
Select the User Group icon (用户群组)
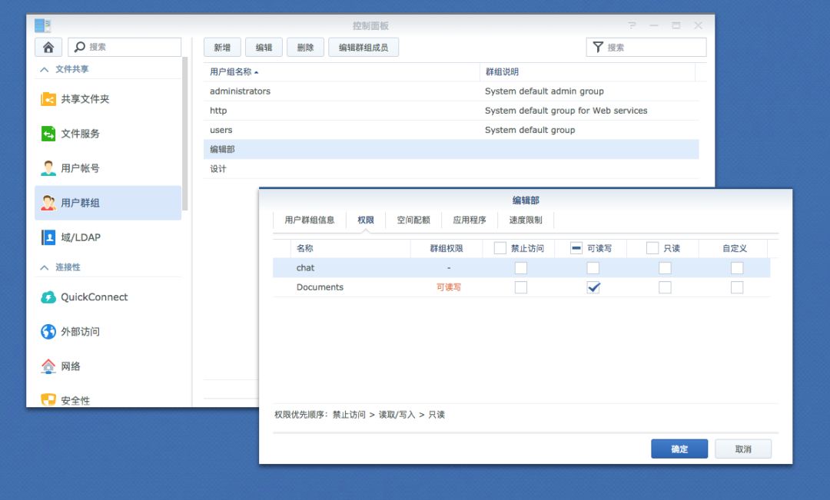[x=48, y=203]
